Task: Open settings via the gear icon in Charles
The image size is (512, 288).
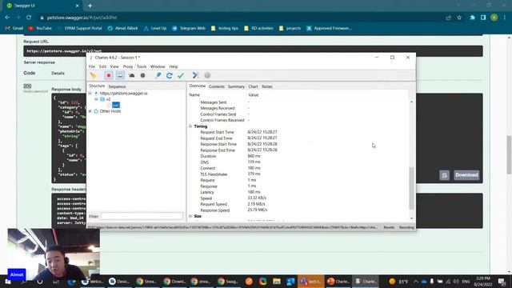Action: pyautogui.click(x=207, y=76)
